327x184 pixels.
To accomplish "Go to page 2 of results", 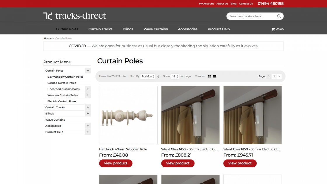I will pos(274,77).
